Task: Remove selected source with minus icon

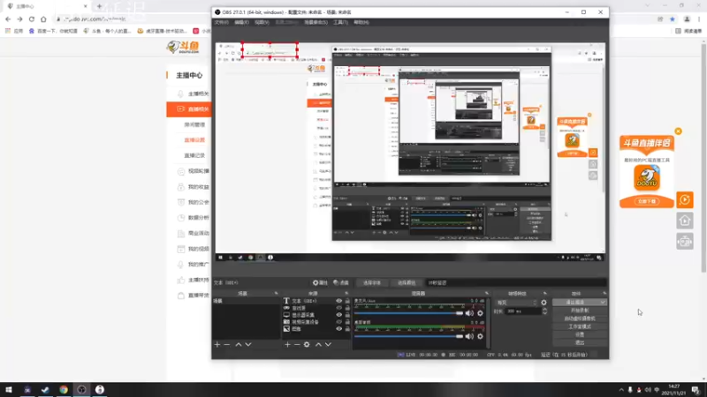Action: point(297,344)
